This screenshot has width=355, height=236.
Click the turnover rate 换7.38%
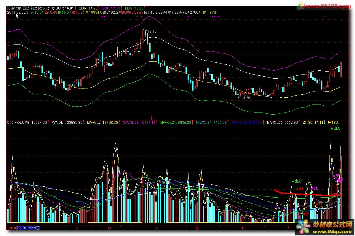click(175, 12)
